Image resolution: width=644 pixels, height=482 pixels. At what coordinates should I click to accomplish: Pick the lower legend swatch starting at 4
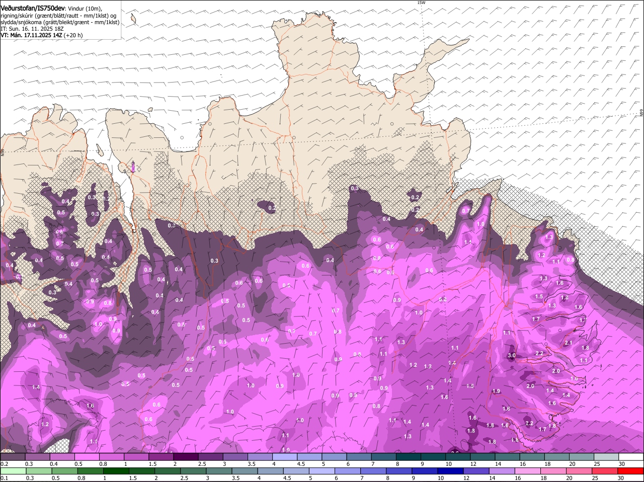pyautogui.click(x=270, y=471)
